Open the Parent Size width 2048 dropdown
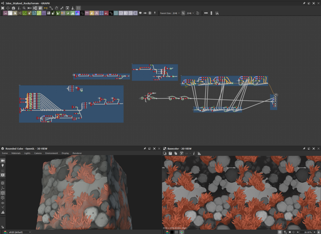Screen dimensions: 321x234 tap(176, 13)
